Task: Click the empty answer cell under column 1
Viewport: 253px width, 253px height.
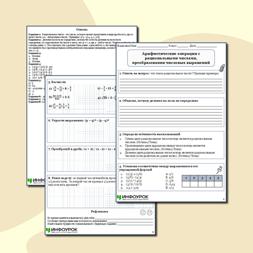Action: pyautogui.click(x=186, y=184)
